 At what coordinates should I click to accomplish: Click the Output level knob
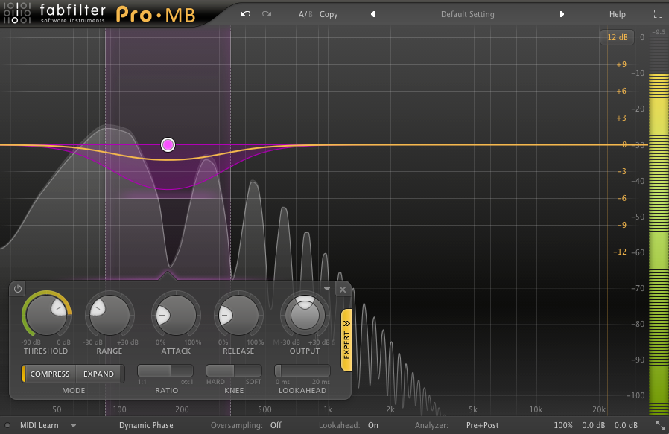coord(305,316)
